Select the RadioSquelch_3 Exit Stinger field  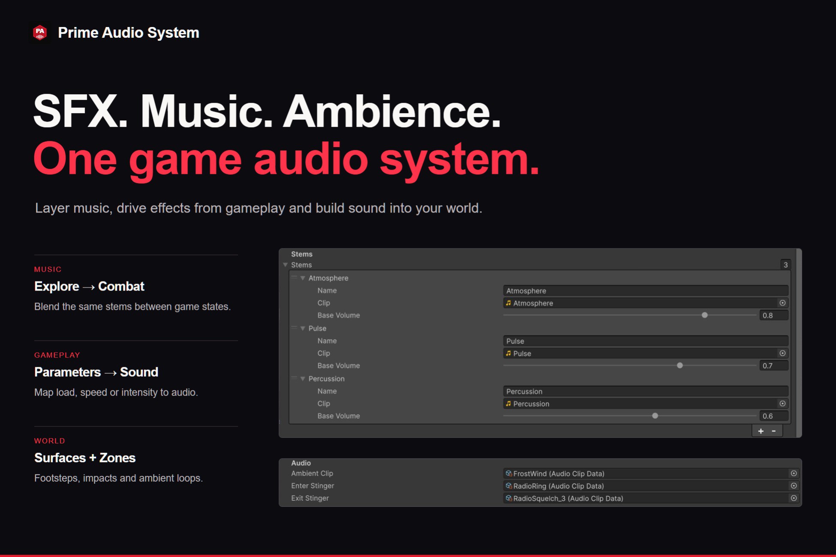pos(651,498)
